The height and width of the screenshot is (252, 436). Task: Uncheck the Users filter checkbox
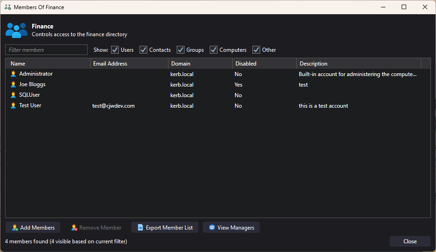click(x=115, y=50)
